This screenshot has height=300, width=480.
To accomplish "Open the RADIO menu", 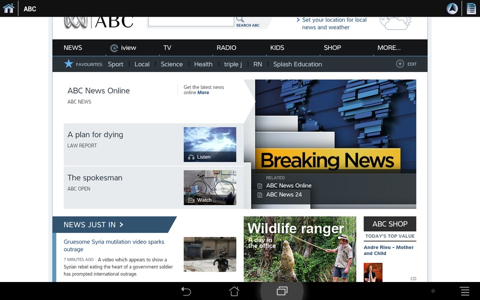I will click(x=226, y=48).
